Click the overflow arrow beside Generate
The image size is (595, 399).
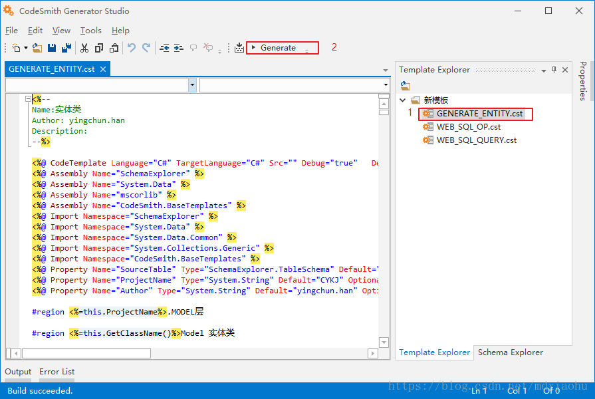(307, 51)
